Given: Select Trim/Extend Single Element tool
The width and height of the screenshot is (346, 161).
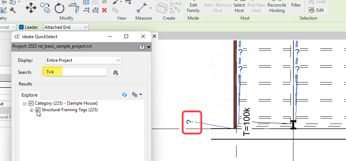Looking at the screenshot, I should pyautogui.click(x=86, y=10).
